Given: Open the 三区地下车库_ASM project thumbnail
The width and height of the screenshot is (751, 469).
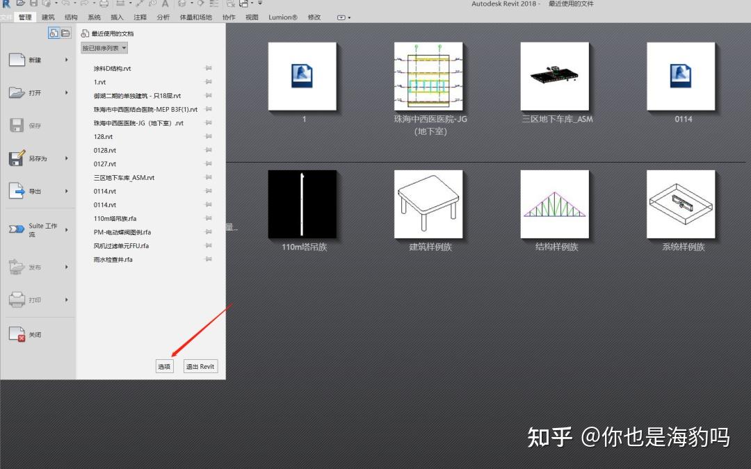Looking at the screenshot, I should 555,76.
